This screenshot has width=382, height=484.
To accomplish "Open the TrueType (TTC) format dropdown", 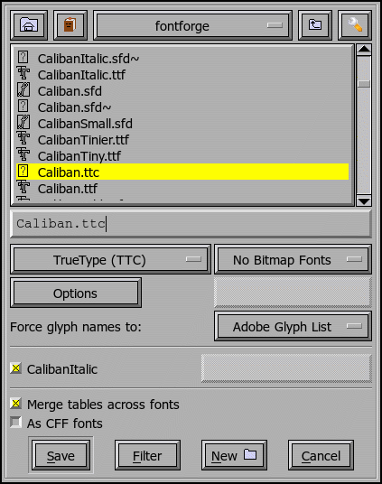I will coord(110,259).
